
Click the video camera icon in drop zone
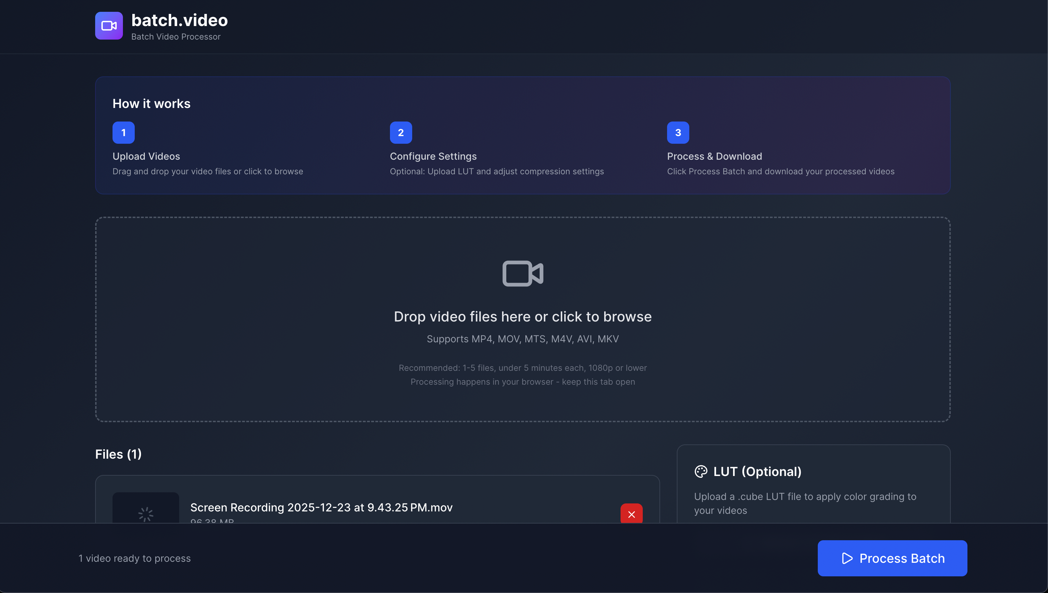[x=523, y=273]
